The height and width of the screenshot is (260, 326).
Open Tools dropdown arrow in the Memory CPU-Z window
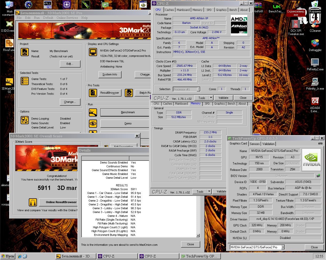pos(209,191)
